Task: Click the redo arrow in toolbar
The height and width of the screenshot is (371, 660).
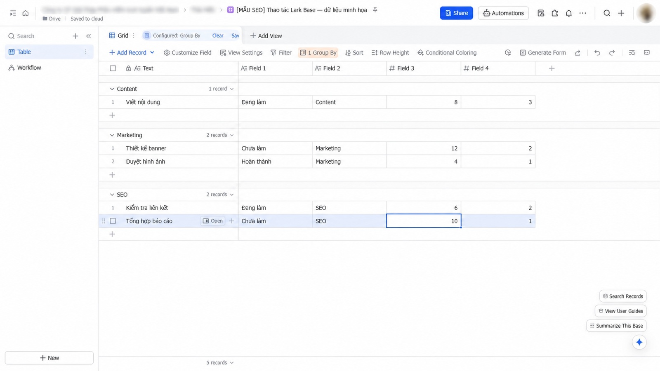Action: [612, 53]
